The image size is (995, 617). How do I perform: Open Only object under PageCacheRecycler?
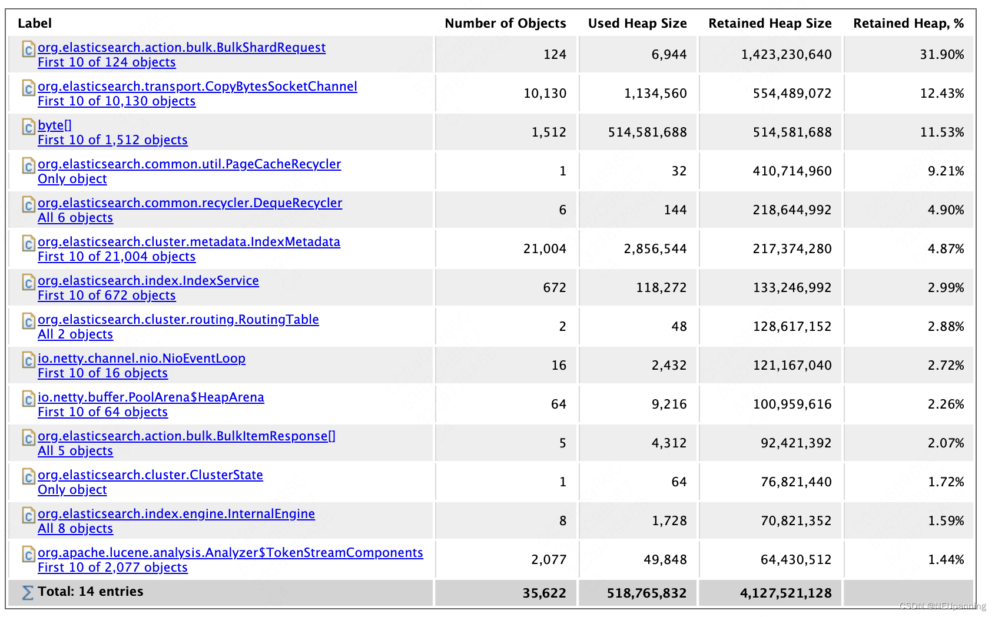click(72, 179)
